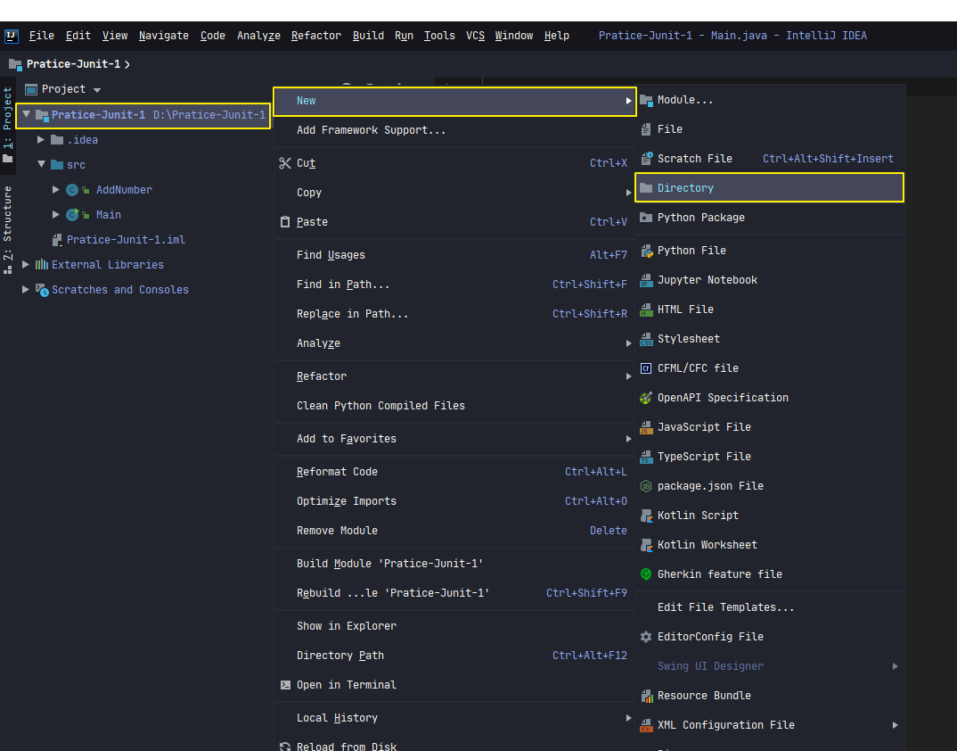Image resolution: width=957 pixels, height=751 pixels.
Task: Click the XML Configuration File icon
Action: 646,725
